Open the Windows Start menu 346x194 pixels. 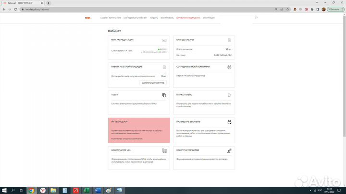coord(4,191)
